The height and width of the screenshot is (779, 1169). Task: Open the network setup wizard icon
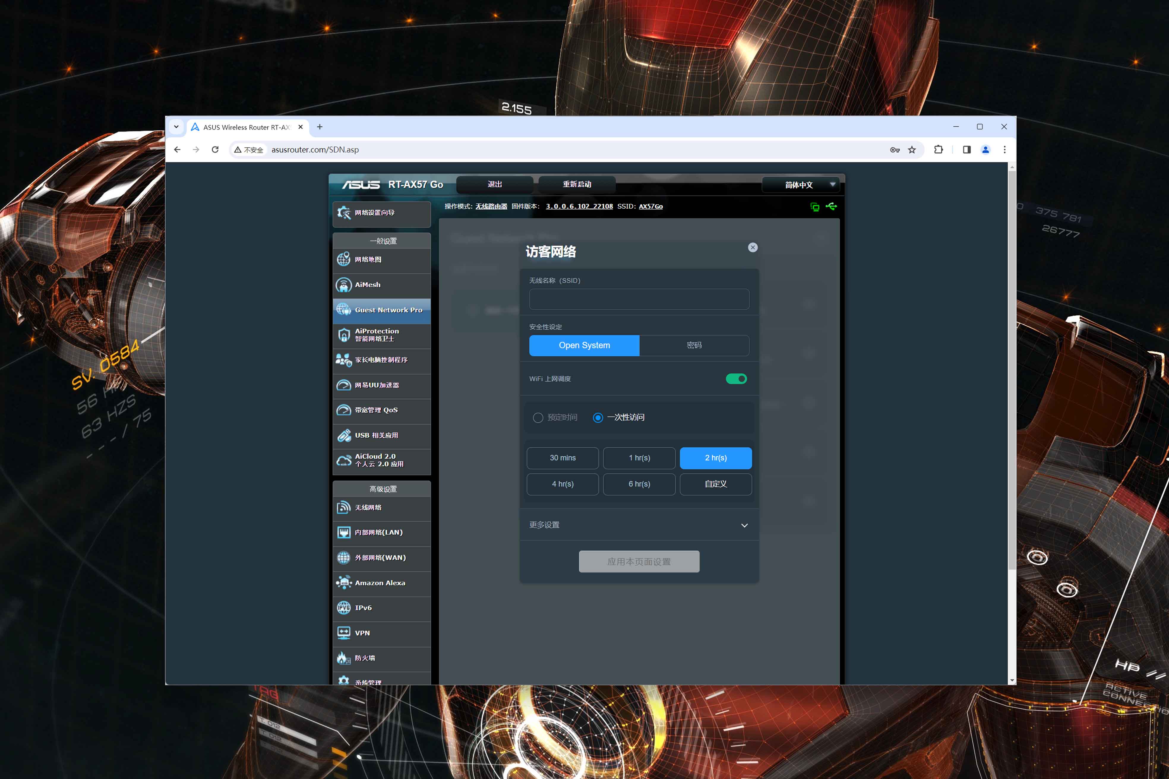coord(343,213)
